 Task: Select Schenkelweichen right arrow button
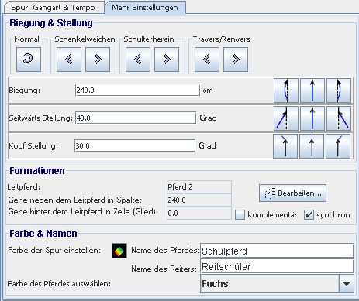pyautogui.click(x=98, y=60)
